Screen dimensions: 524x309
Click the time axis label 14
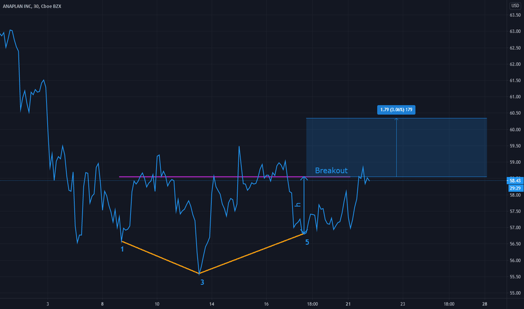(211, 304)
